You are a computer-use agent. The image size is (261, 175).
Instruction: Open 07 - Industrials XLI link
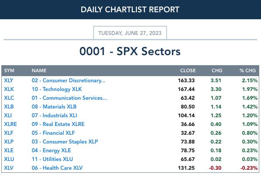click(x=54, y=115)
